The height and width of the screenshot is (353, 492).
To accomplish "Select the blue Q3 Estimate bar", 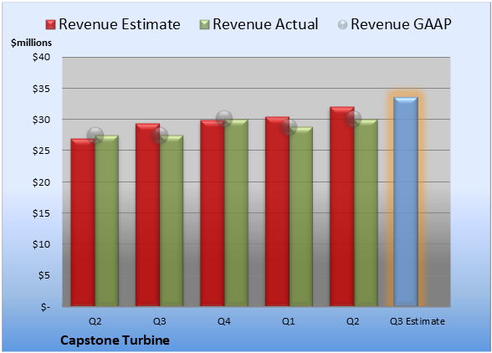I will pos(406,202).
